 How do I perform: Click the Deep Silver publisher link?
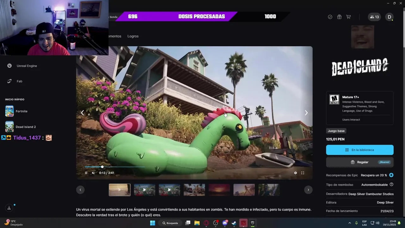click(385, 202)
